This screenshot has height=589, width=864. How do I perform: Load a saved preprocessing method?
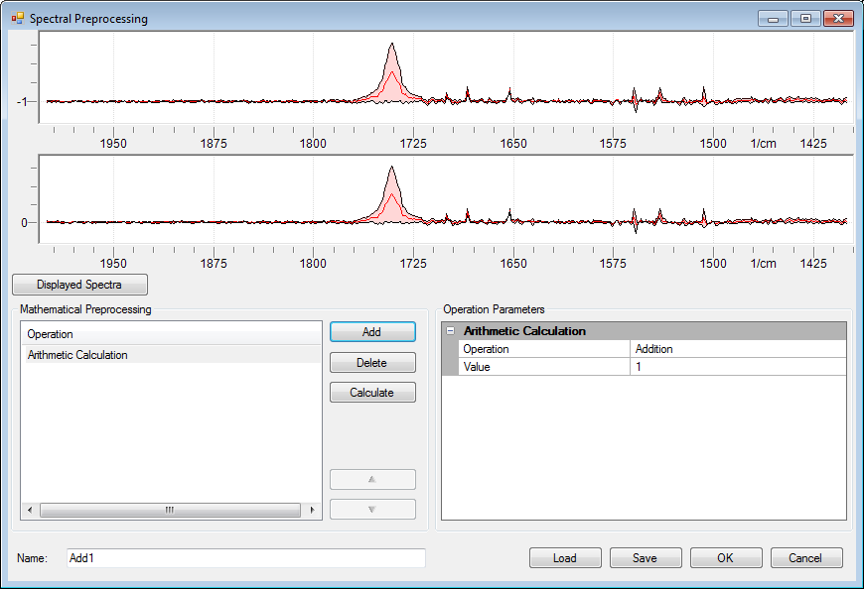pyautogui.click(x=565, y=558)
